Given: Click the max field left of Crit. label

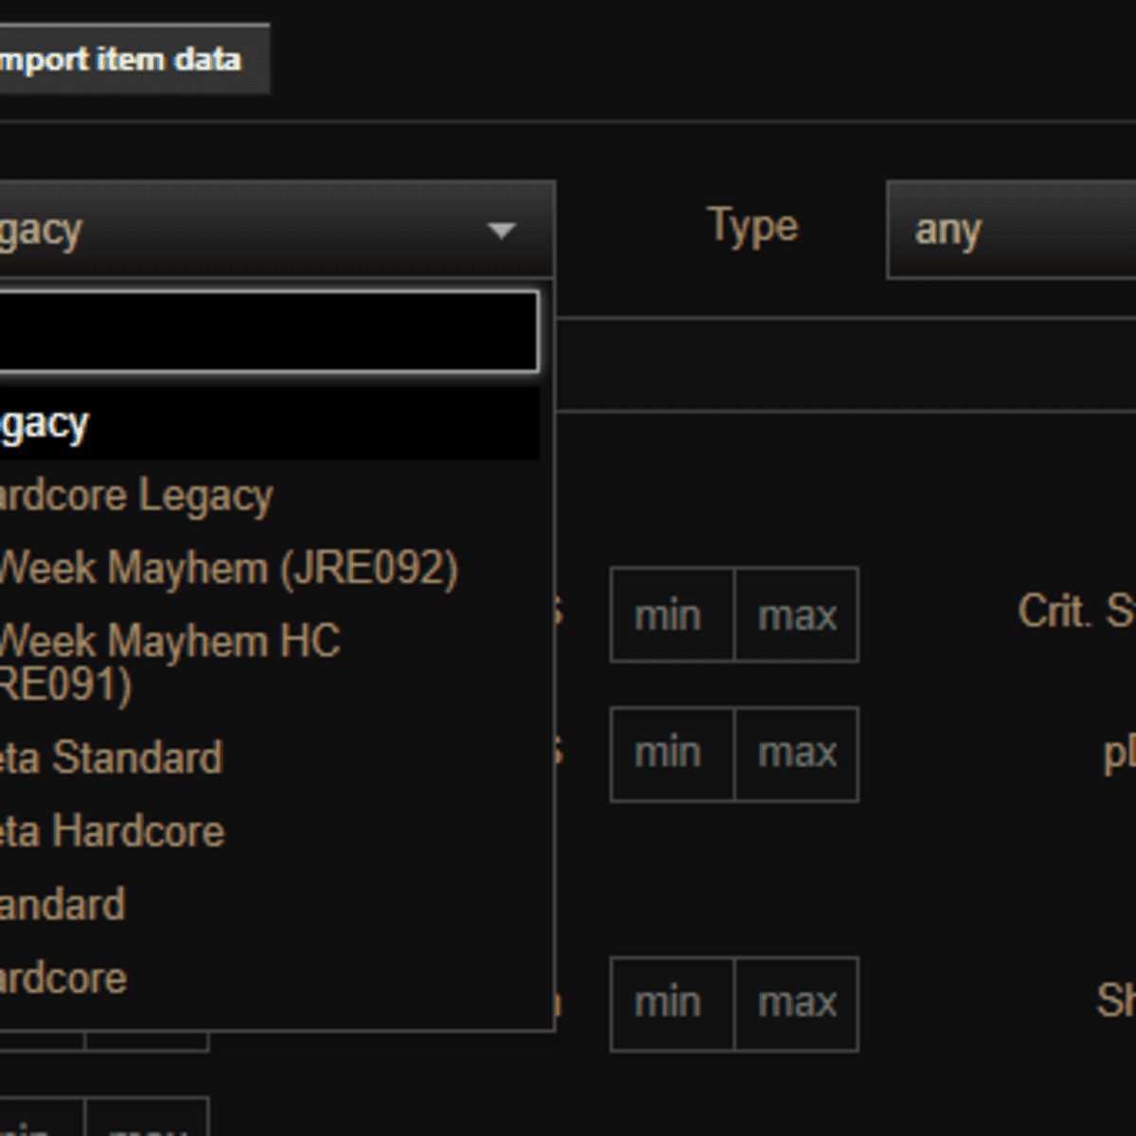Looking at the screenshot, I should coord(797,615).
